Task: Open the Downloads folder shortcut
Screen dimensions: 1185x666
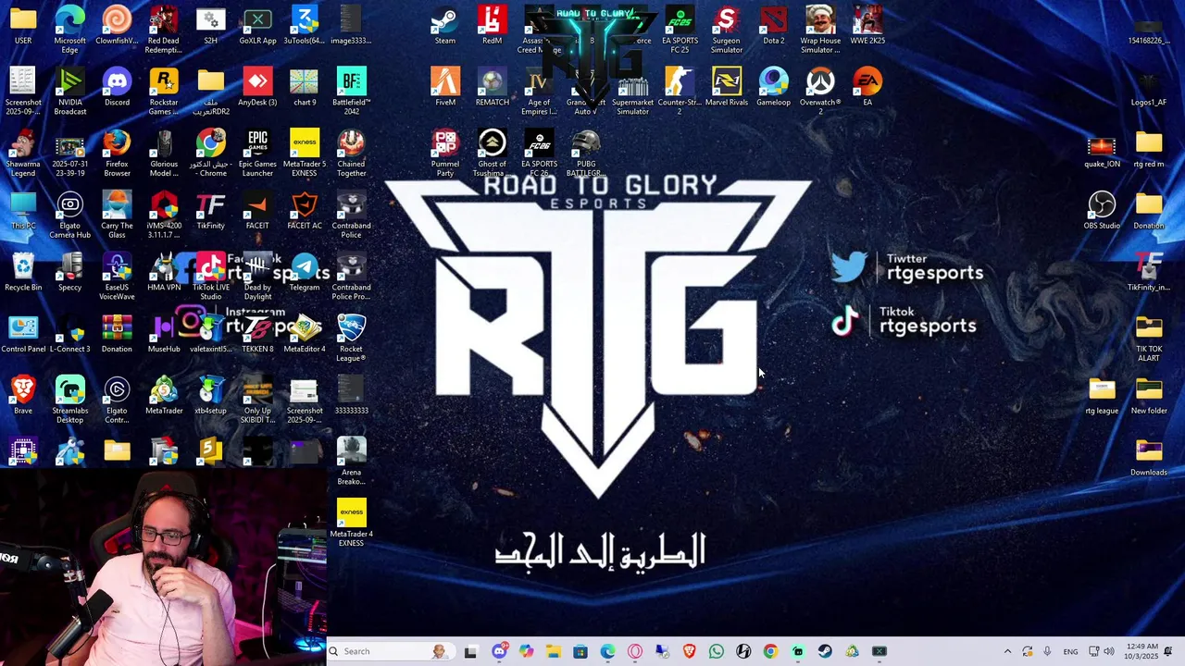Action: pyautogui.click(x=1149, y=457)
